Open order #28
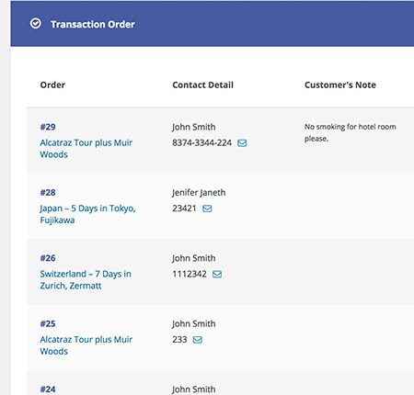 (x=48, y=192)
